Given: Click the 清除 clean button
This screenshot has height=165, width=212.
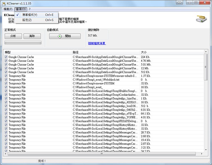Looking at the screenshot, I should pos(32,36).
